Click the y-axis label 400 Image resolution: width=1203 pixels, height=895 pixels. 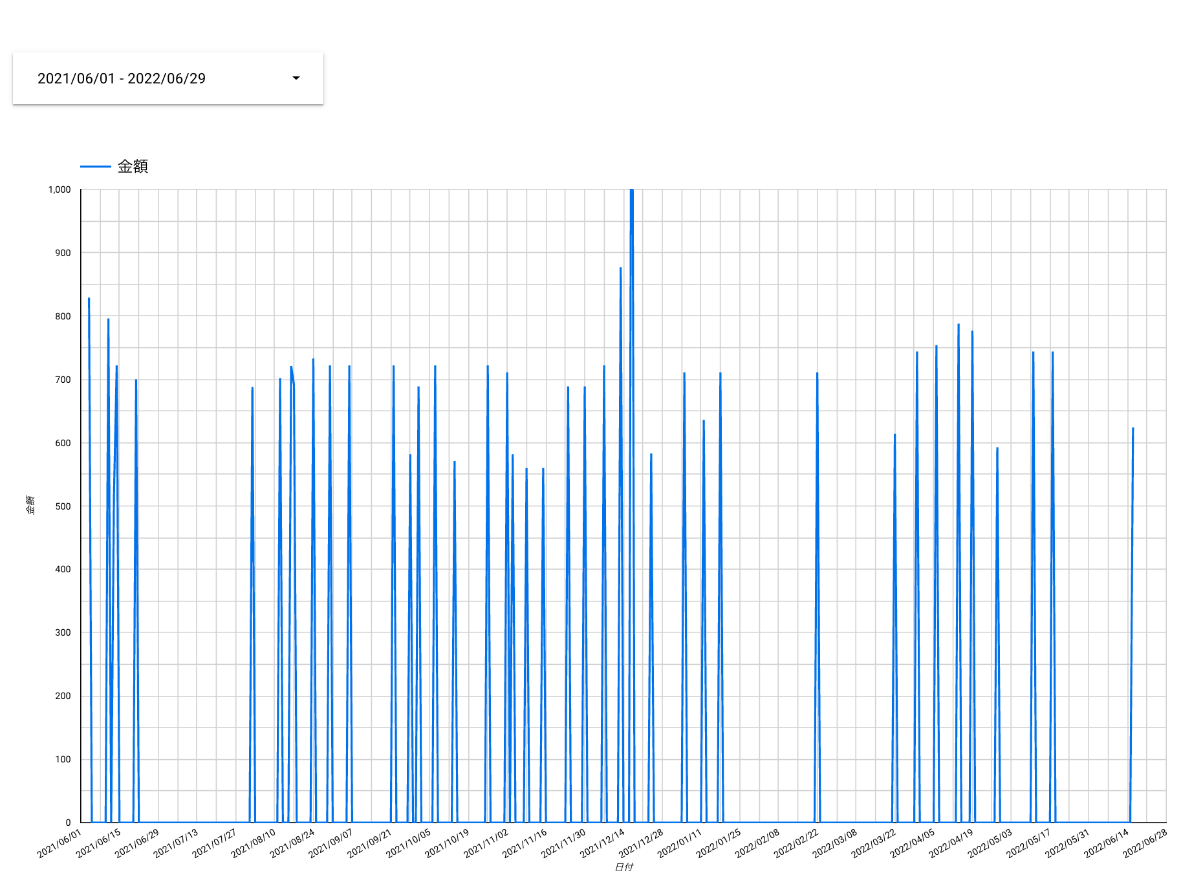[x=63, y=569]
